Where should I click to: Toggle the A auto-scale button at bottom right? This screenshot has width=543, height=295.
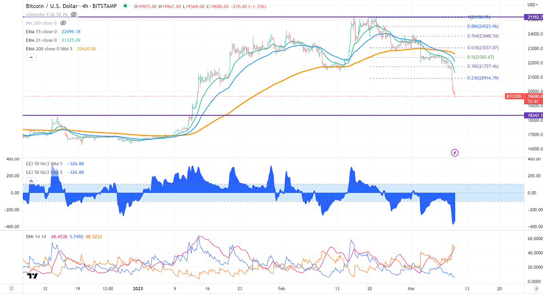click(536, 289)
